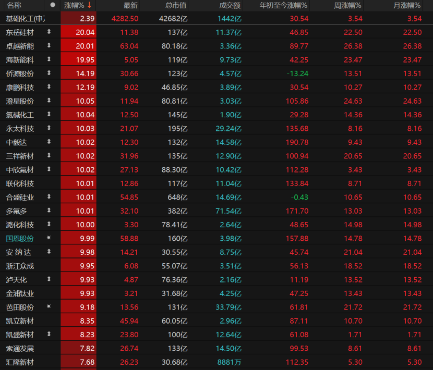Click the 名称 column header
Screen dimensions: 433x370
(14, 5)
